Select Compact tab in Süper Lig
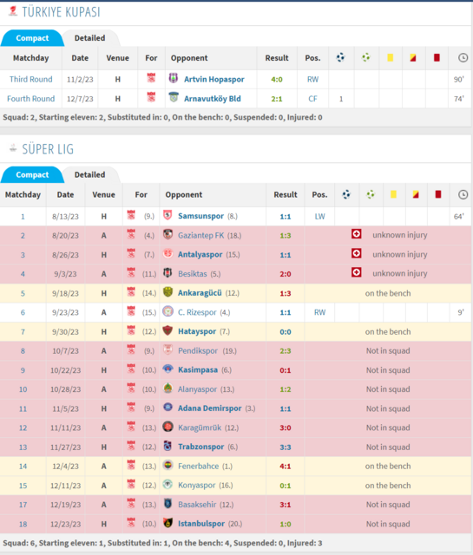The height and width of the screenshot is (555, 473). tap(32, 174)
